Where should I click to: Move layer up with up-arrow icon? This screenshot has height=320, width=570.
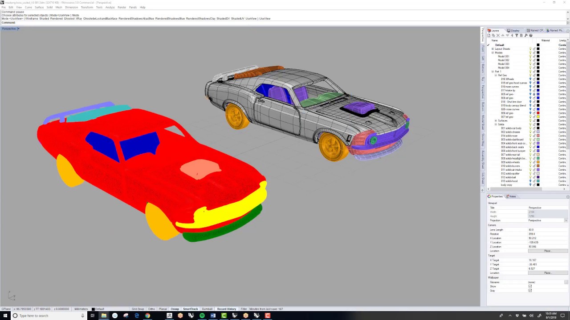(x=503, y=36)
